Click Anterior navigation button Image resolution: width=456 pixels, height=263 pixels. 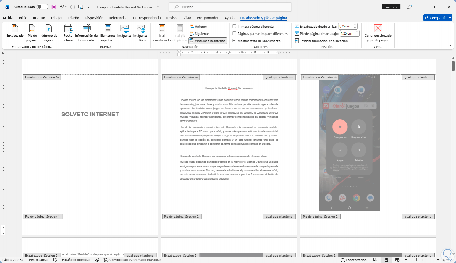click(x=198, y=27)
